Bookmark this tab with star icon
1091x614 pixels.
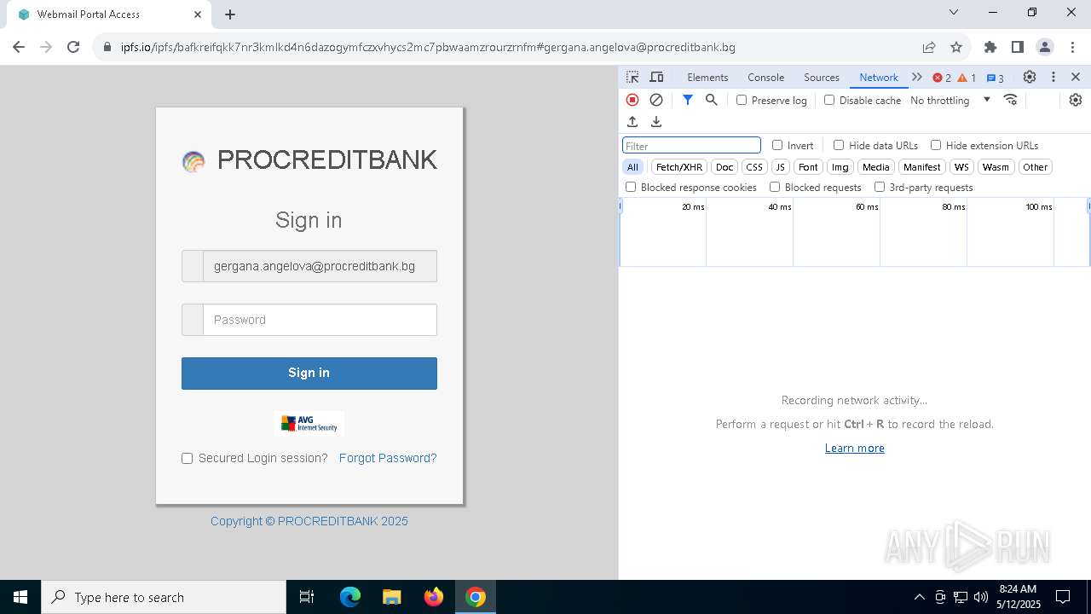point(956,47)
